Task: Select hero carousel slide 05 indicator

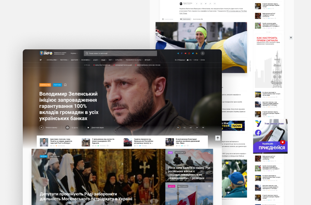Action: pyautogui.click(x=203, y=128)
